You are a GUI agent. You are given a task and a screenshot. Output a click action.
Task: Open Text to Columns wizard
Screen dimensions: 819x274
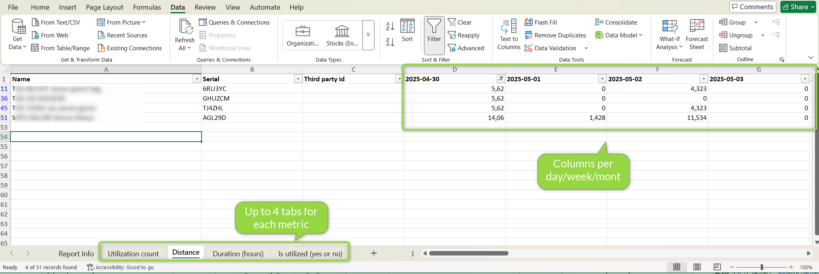(x=509, y=35)
